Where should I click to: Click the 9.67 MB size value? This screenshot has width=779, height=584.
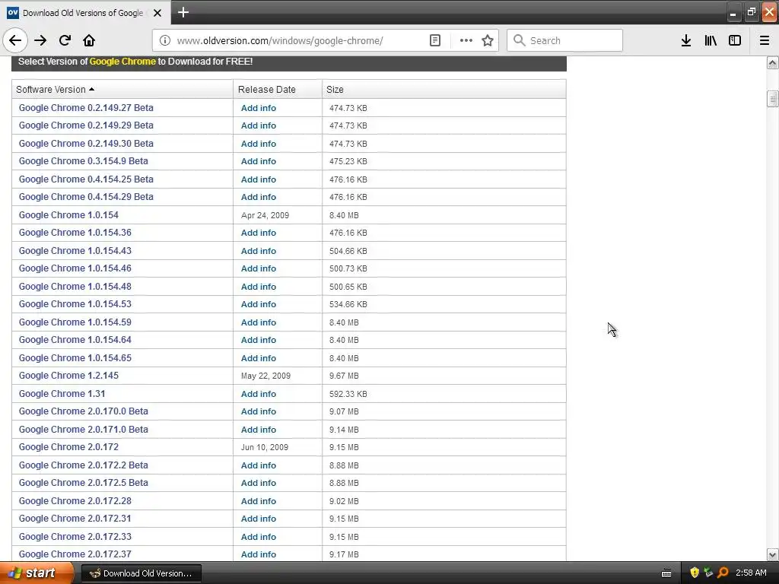point(344,376)
